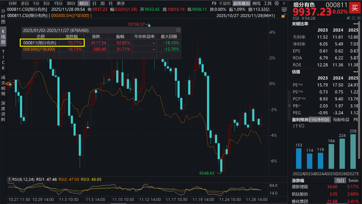Click the orange marker icon at chart left edge

pos(8,84)
